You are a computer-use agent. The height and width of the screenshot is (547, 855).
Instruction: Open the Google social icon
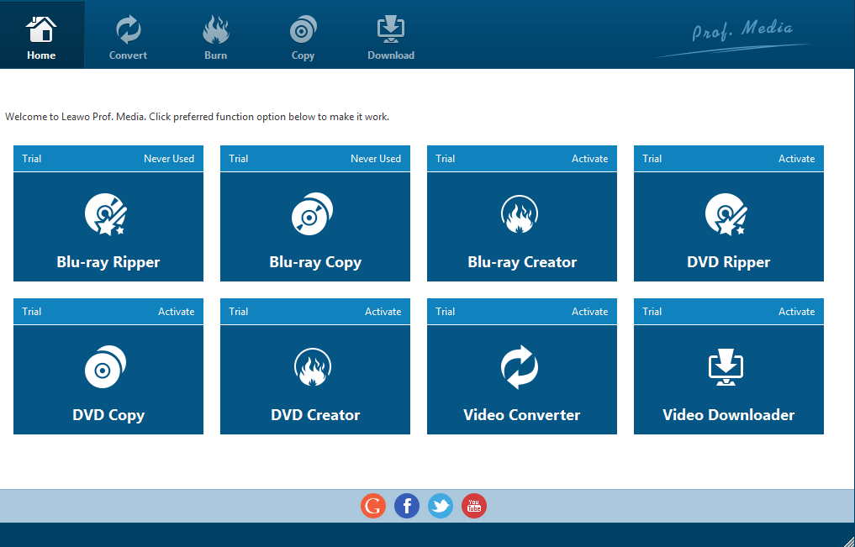coord(373,506)
